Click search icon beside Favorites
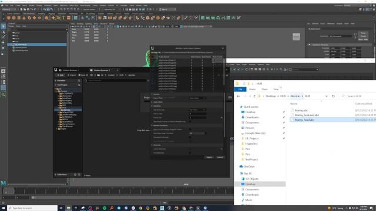This screenshot has height=211, width=376. point(79,81)
